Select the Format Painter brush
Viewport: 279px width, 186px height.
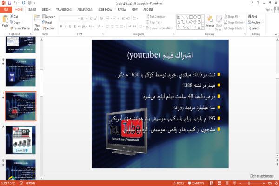pyautogui.click(x=12, y=28)
